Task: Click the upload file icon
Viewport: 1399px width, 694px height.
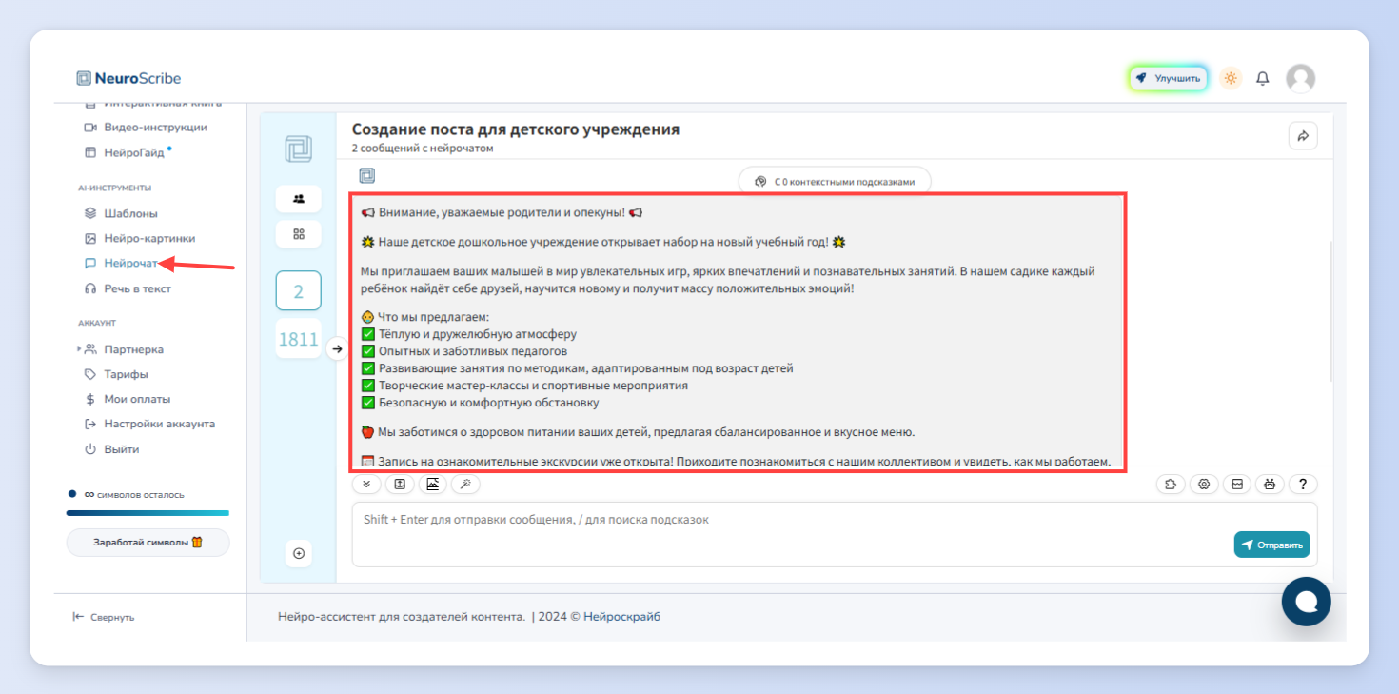Action: point(400,485)
